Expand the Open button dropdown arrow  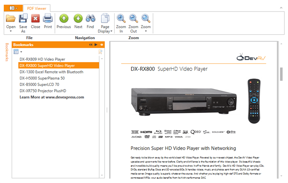11,31
